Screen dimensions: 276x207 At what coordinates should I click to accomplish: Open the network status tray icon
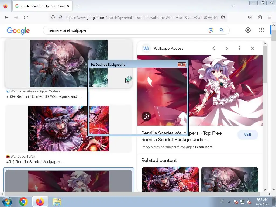(242, 202)
